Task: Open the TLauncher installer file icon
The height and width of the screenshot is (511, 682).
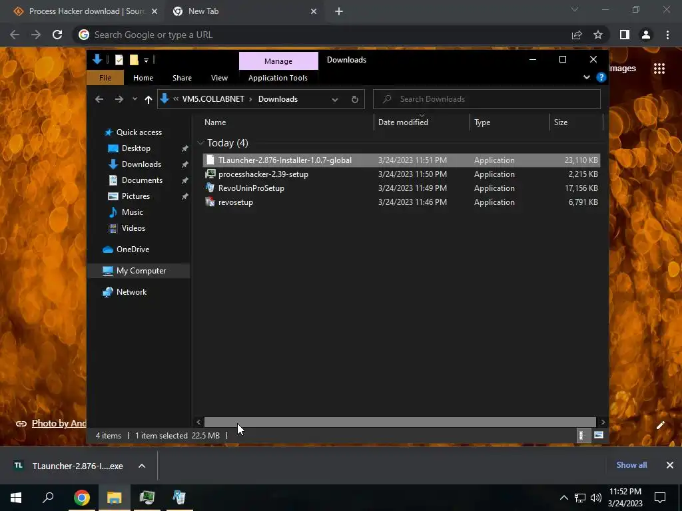Action: (x=210, y=160)
